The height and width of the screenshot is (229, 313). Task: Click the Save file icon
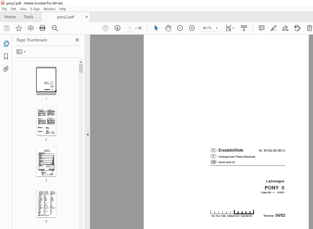pos(7,28)
